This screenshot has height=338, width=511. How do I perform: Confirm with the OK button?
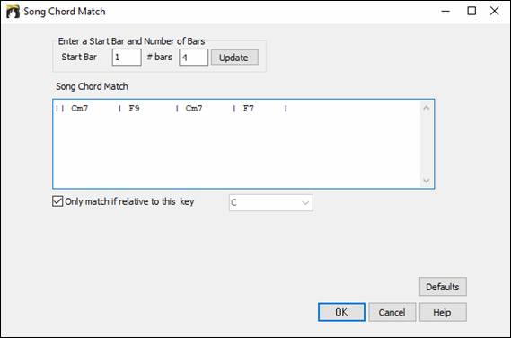[341, 312]
